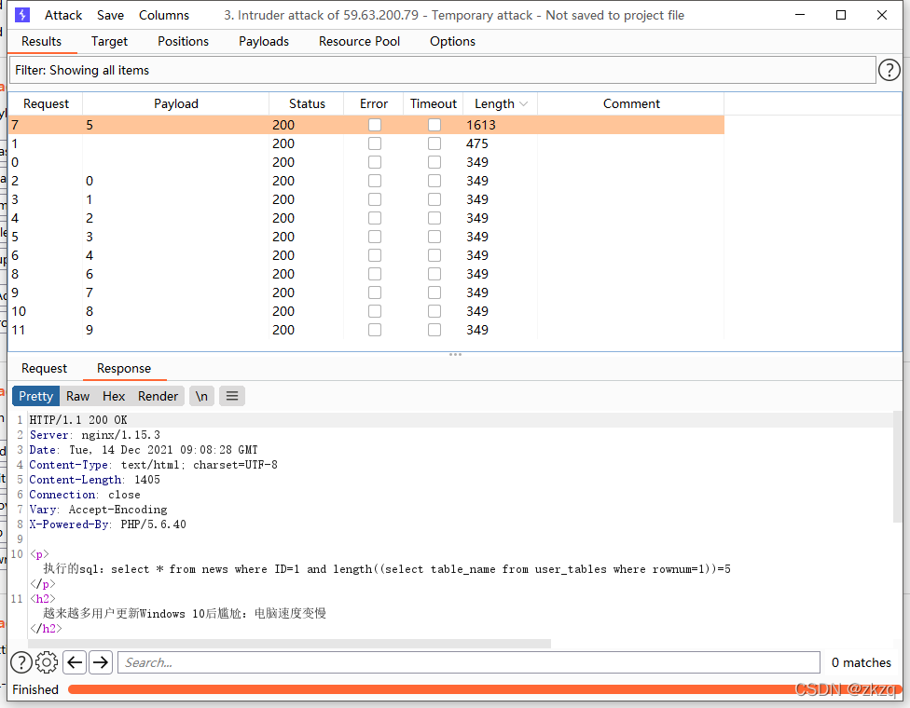This screenshot has width=910, height=708.
Task: Select request 2 row with payload 0
Action: (366, 181)
